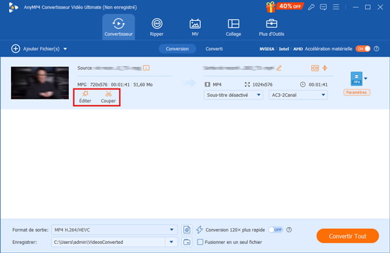The height and width of the screenshot is (253, 390).
Task: Go to the Collage tab
Action: point(233,27)
